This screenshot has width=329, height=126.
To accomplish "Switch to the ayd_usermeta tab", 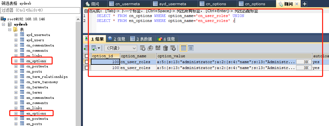I will click(x=174, y=4).
